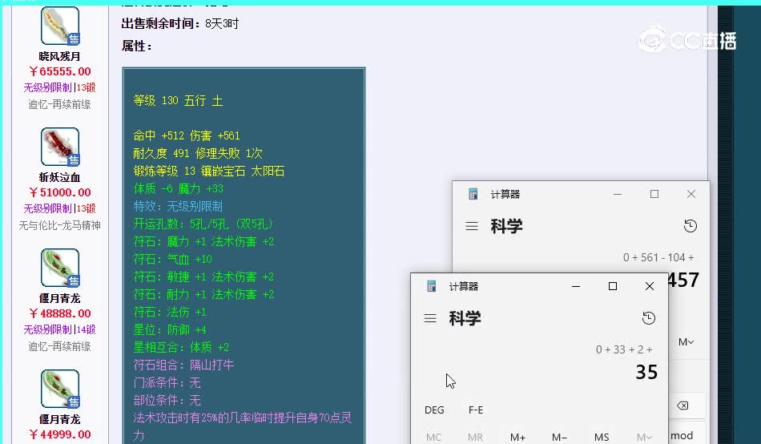Toggle the F-E notation button
This screenshot has width=761, height=444.
[476, 410]
